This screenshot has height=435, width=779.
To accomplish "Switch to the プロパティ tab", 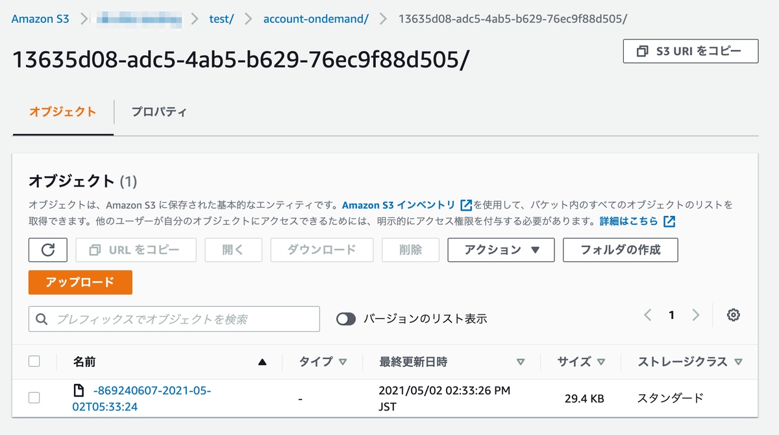I will 159,112.
